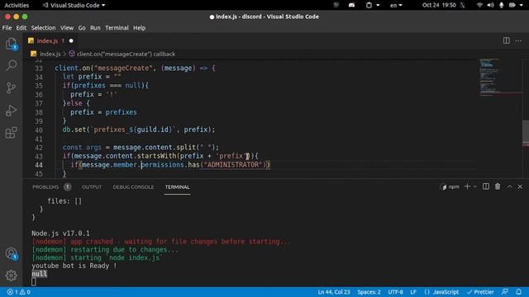Open the volume control in system tray
This screenshot has width=529, height=297.
490,5
